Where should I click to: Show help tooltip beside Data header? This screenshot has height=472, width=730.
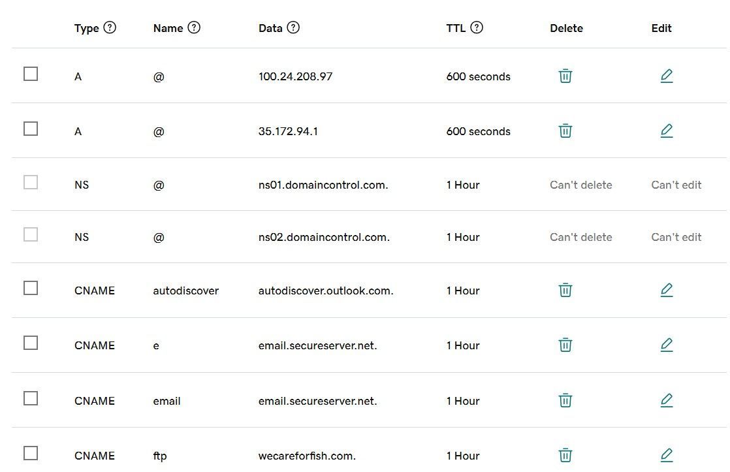click(x=293, y=27)
